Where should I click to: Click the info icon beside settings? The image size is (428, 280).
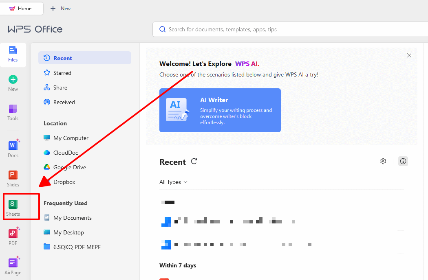(x=403, y=161)
